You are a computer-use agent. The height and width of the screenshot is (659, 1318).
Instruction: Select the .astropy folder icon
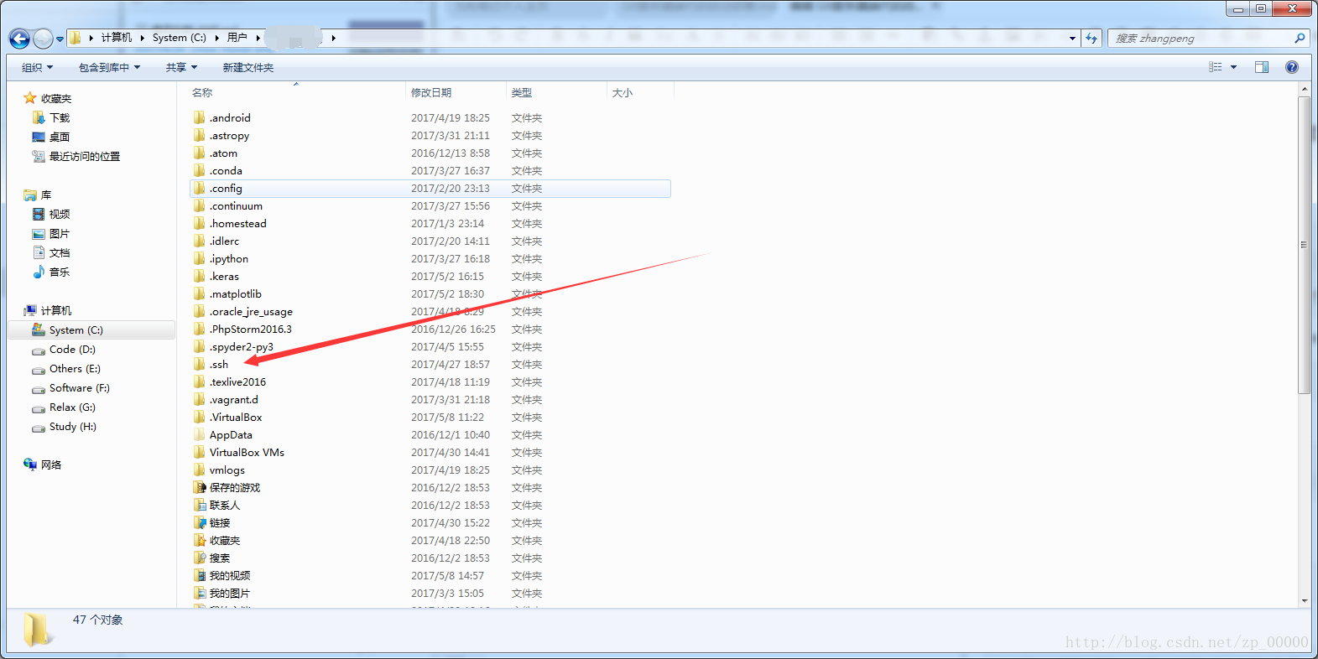click(x=199, y=135)
